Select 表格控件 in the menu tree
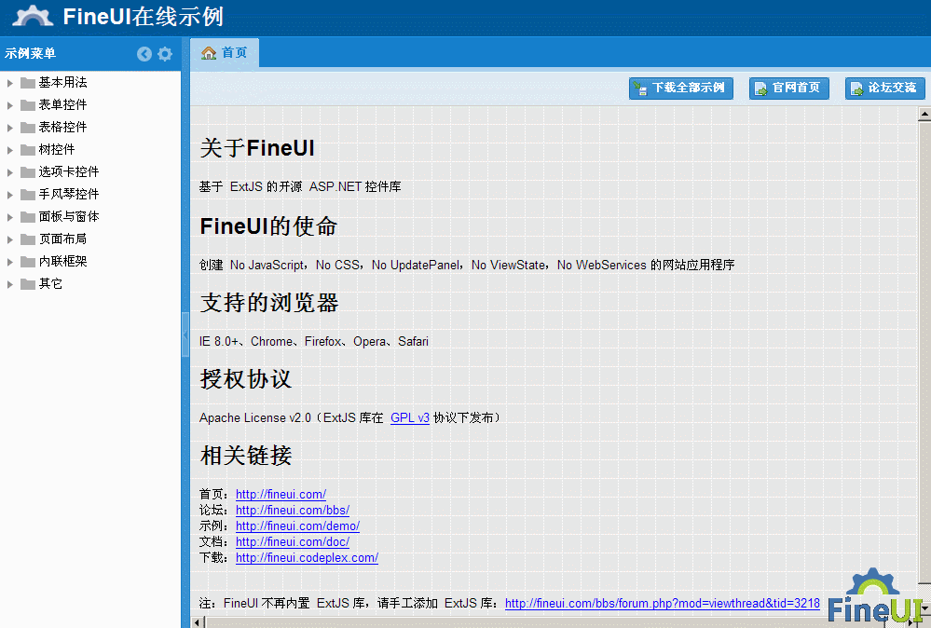931x628 pixels. (63, 127)
